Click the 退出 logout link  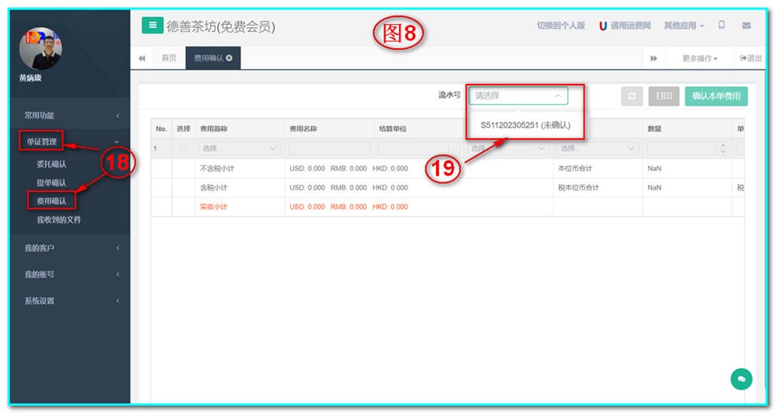tap(750, 58)
